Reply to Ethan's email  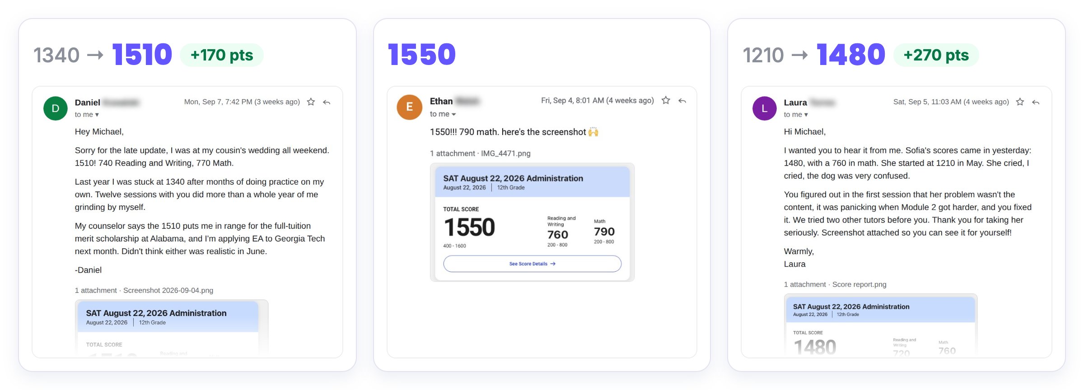click(x=682, y=101)
